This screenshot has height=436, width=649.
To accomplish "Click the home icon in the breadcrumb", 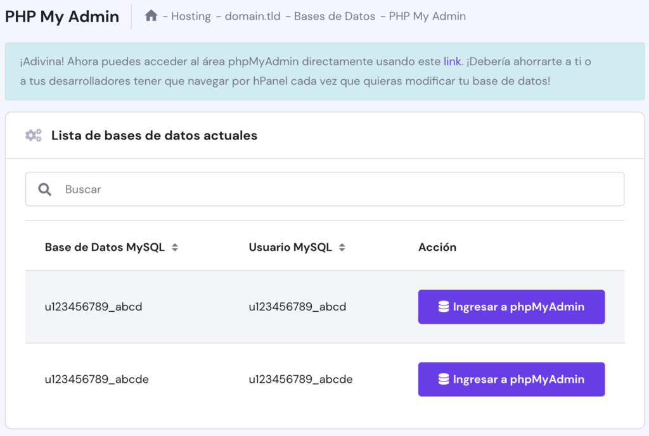I will (x=151, y=16).
